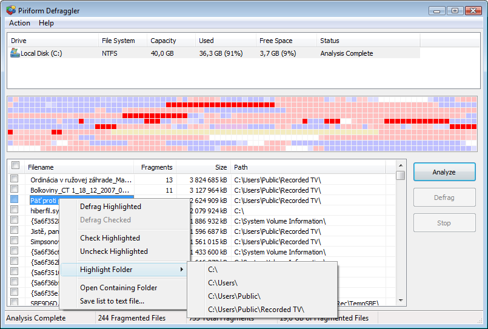The image size is (488, 329).
Task: Select the Local Disk (C:) drive row
Action: [x=214, y=53]
